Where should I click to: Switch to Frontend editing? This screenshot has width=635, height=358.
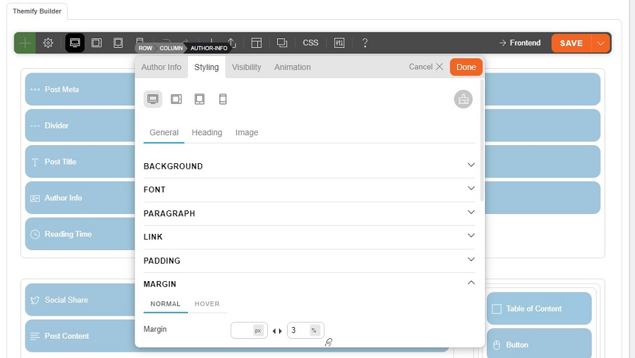pyautogui.click(x=520, y=43)
